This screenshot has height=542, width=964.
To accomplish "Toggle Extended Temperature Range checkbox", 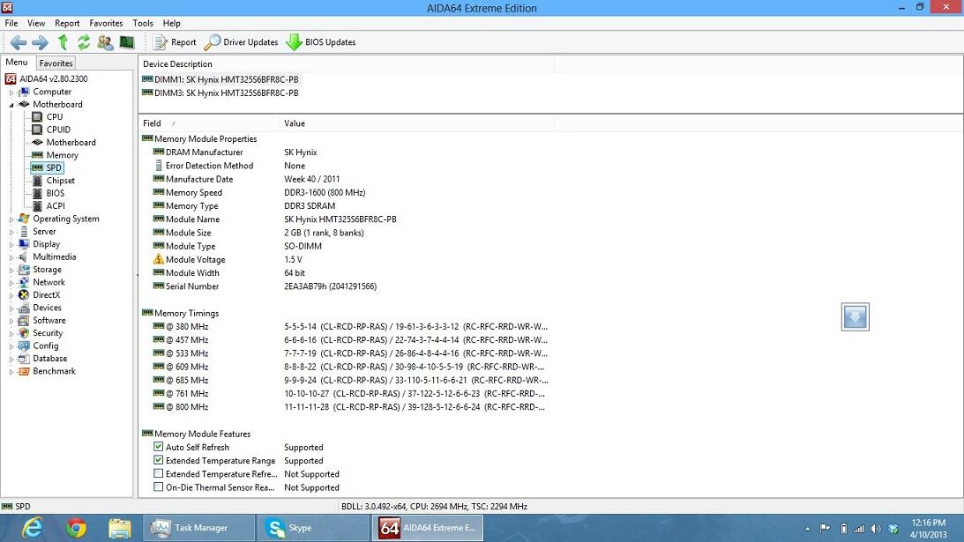I will (x=158, y=460).
